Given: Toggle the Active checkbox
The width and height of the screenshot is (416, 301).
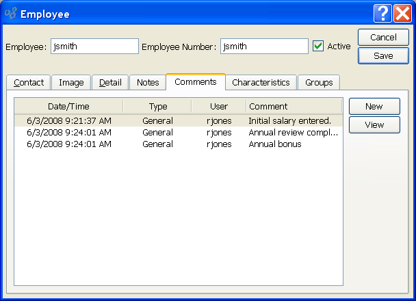Looking at the screenshot, I should click(x=318, y=46).
